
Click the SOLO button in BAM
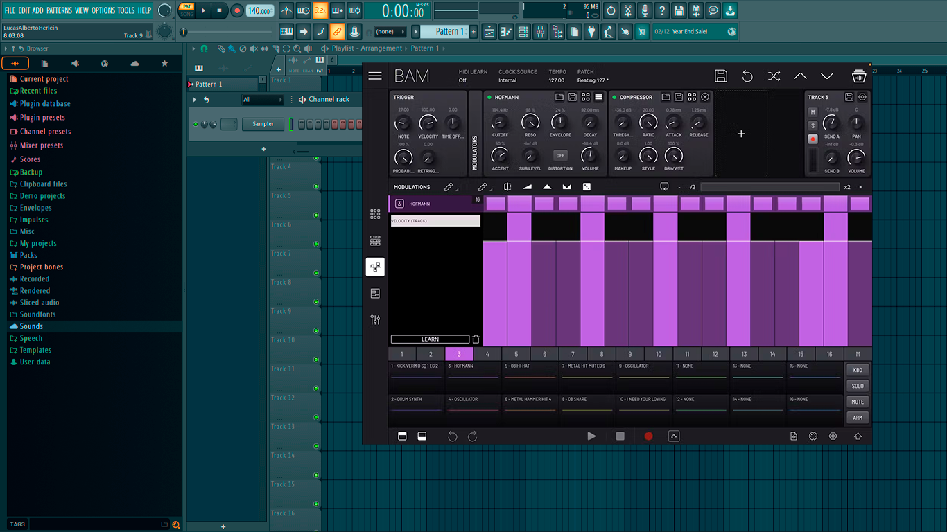(858, 386)
